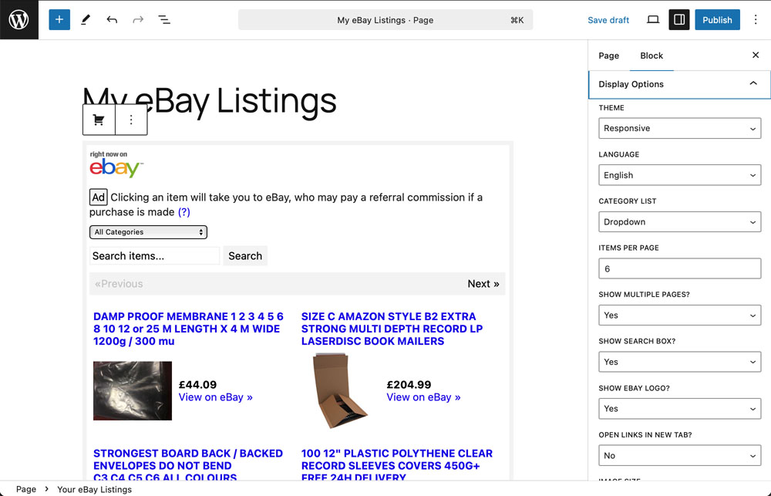Image resolution: width=771 pixels, height=496 pixels.
Task: Open the referral commission (?) help link
Action: click(x=184, y=212)
